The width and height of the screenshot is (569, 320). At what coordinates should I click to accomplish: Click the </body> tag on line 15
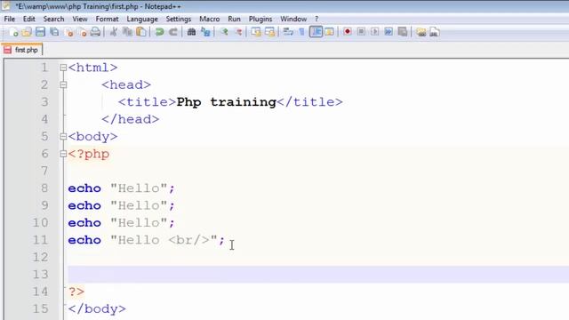point(97,309)
